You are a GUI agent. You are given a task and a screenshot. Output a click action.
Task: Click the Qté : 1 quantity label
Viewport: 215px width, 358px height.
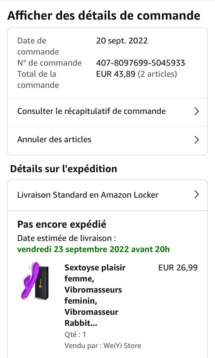click(x=75, y=335)
